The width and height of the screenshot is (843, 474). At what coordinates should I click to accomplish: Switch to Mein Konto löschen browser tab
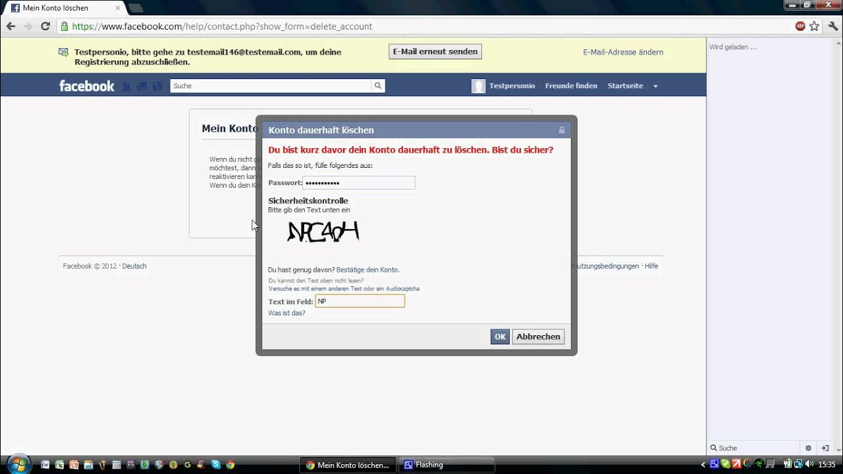click(65, 8)
